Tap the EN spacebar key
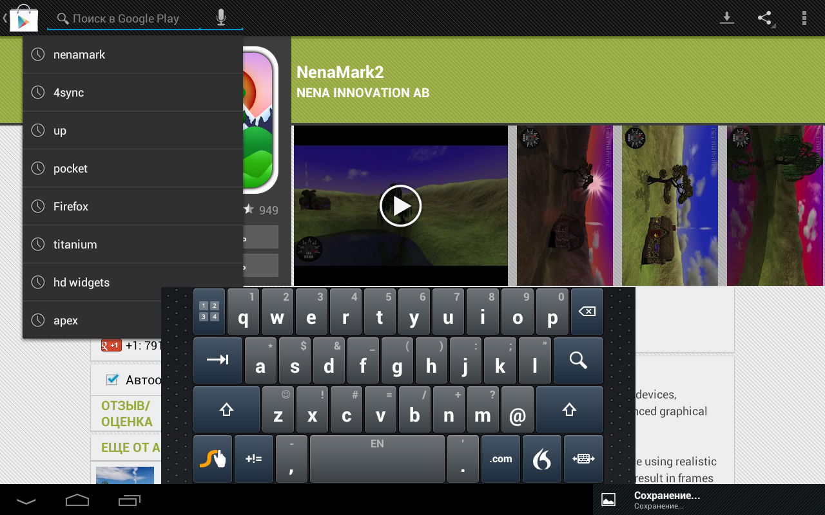This screenshot has height=515, width=825. [x=377, y=459]
